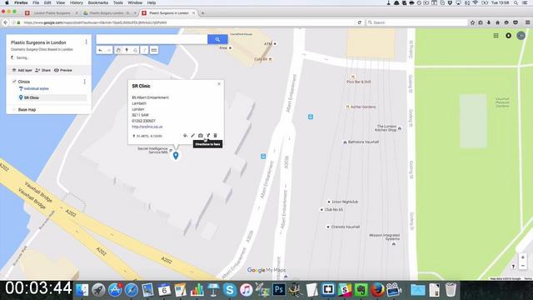Click Union Nightclub place on map
Screen dimensions: 533x300
[x=345, y=202]
